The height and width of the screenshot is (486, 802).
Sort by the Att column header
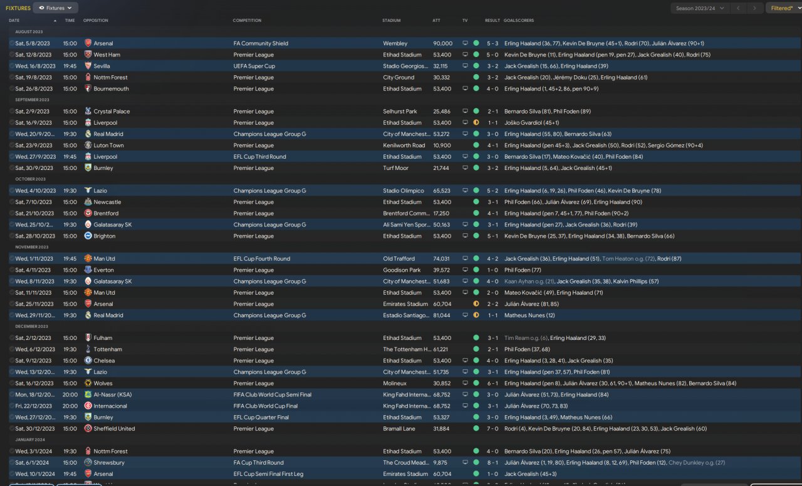pyautogui.click(x=436, y=21)
